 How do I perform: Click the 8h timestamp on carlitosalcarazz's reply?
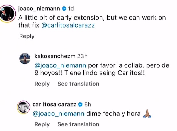pyautogui.click(x=87, y=104)
